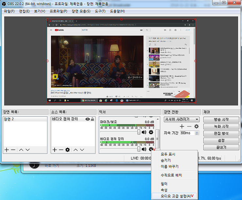Click the 끝내기 button
The width and height of the screenshot is (242, 200).
pos(221,147)
